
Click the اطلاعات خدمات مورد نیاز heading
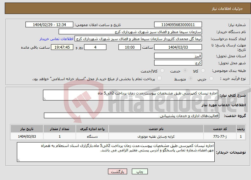pos(224,105)
